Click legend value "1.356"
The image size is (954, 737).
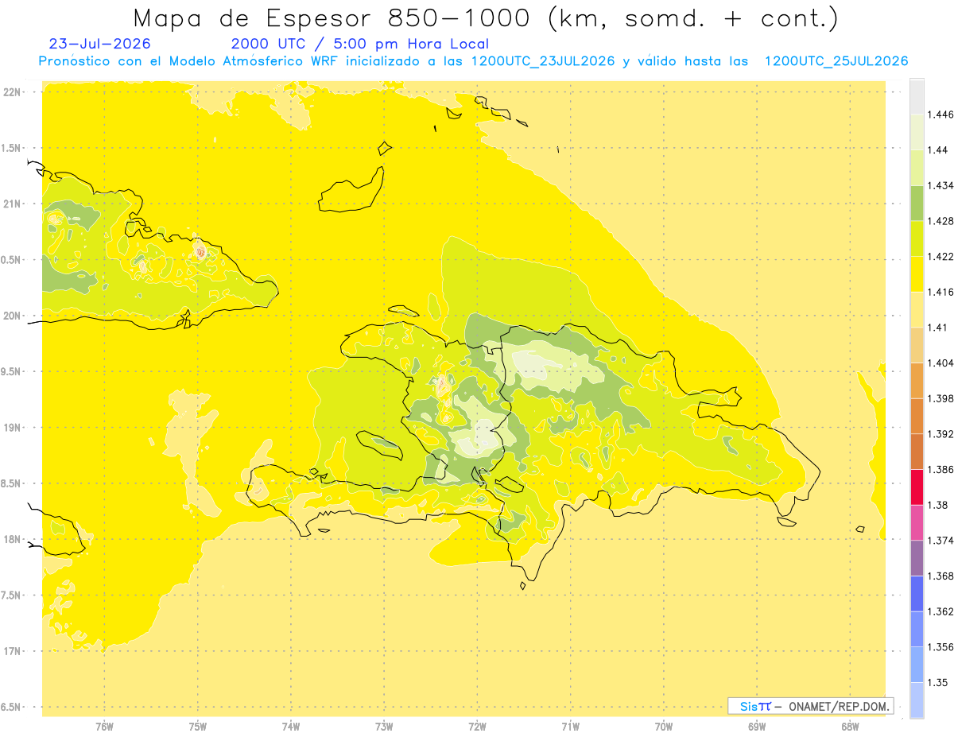[x=940, y=647]
